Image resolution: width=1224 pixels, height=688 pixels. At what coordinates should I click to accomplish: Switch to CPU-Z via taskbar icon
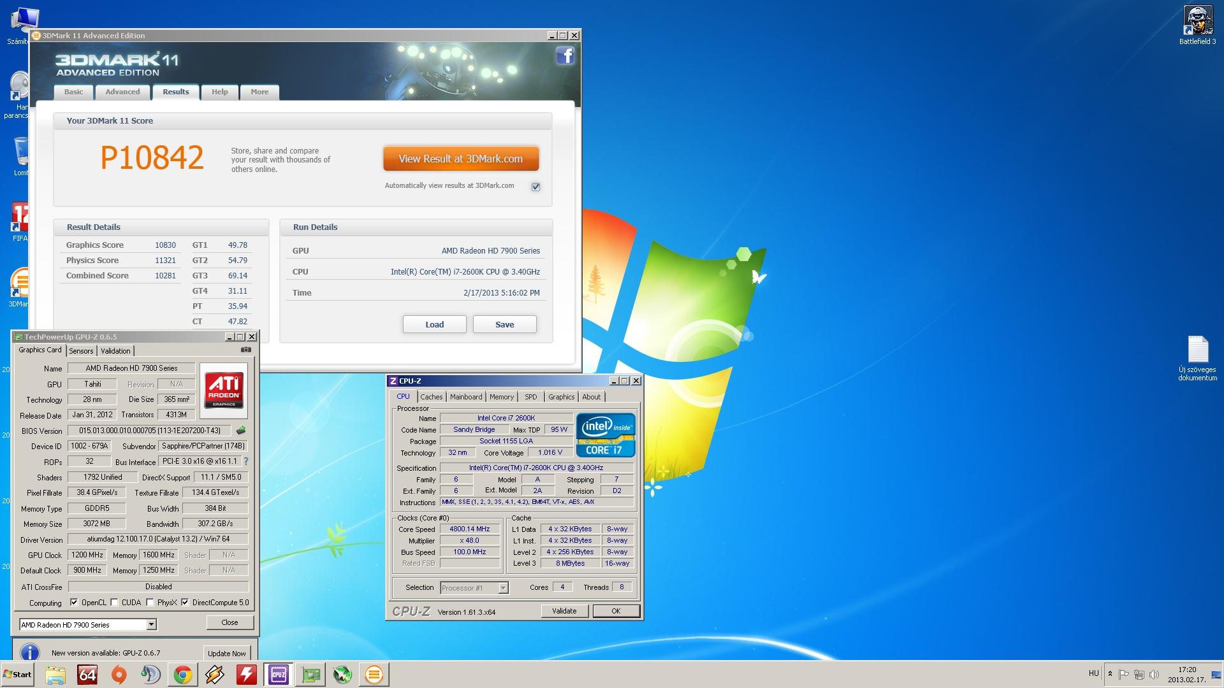pos(279,675)
